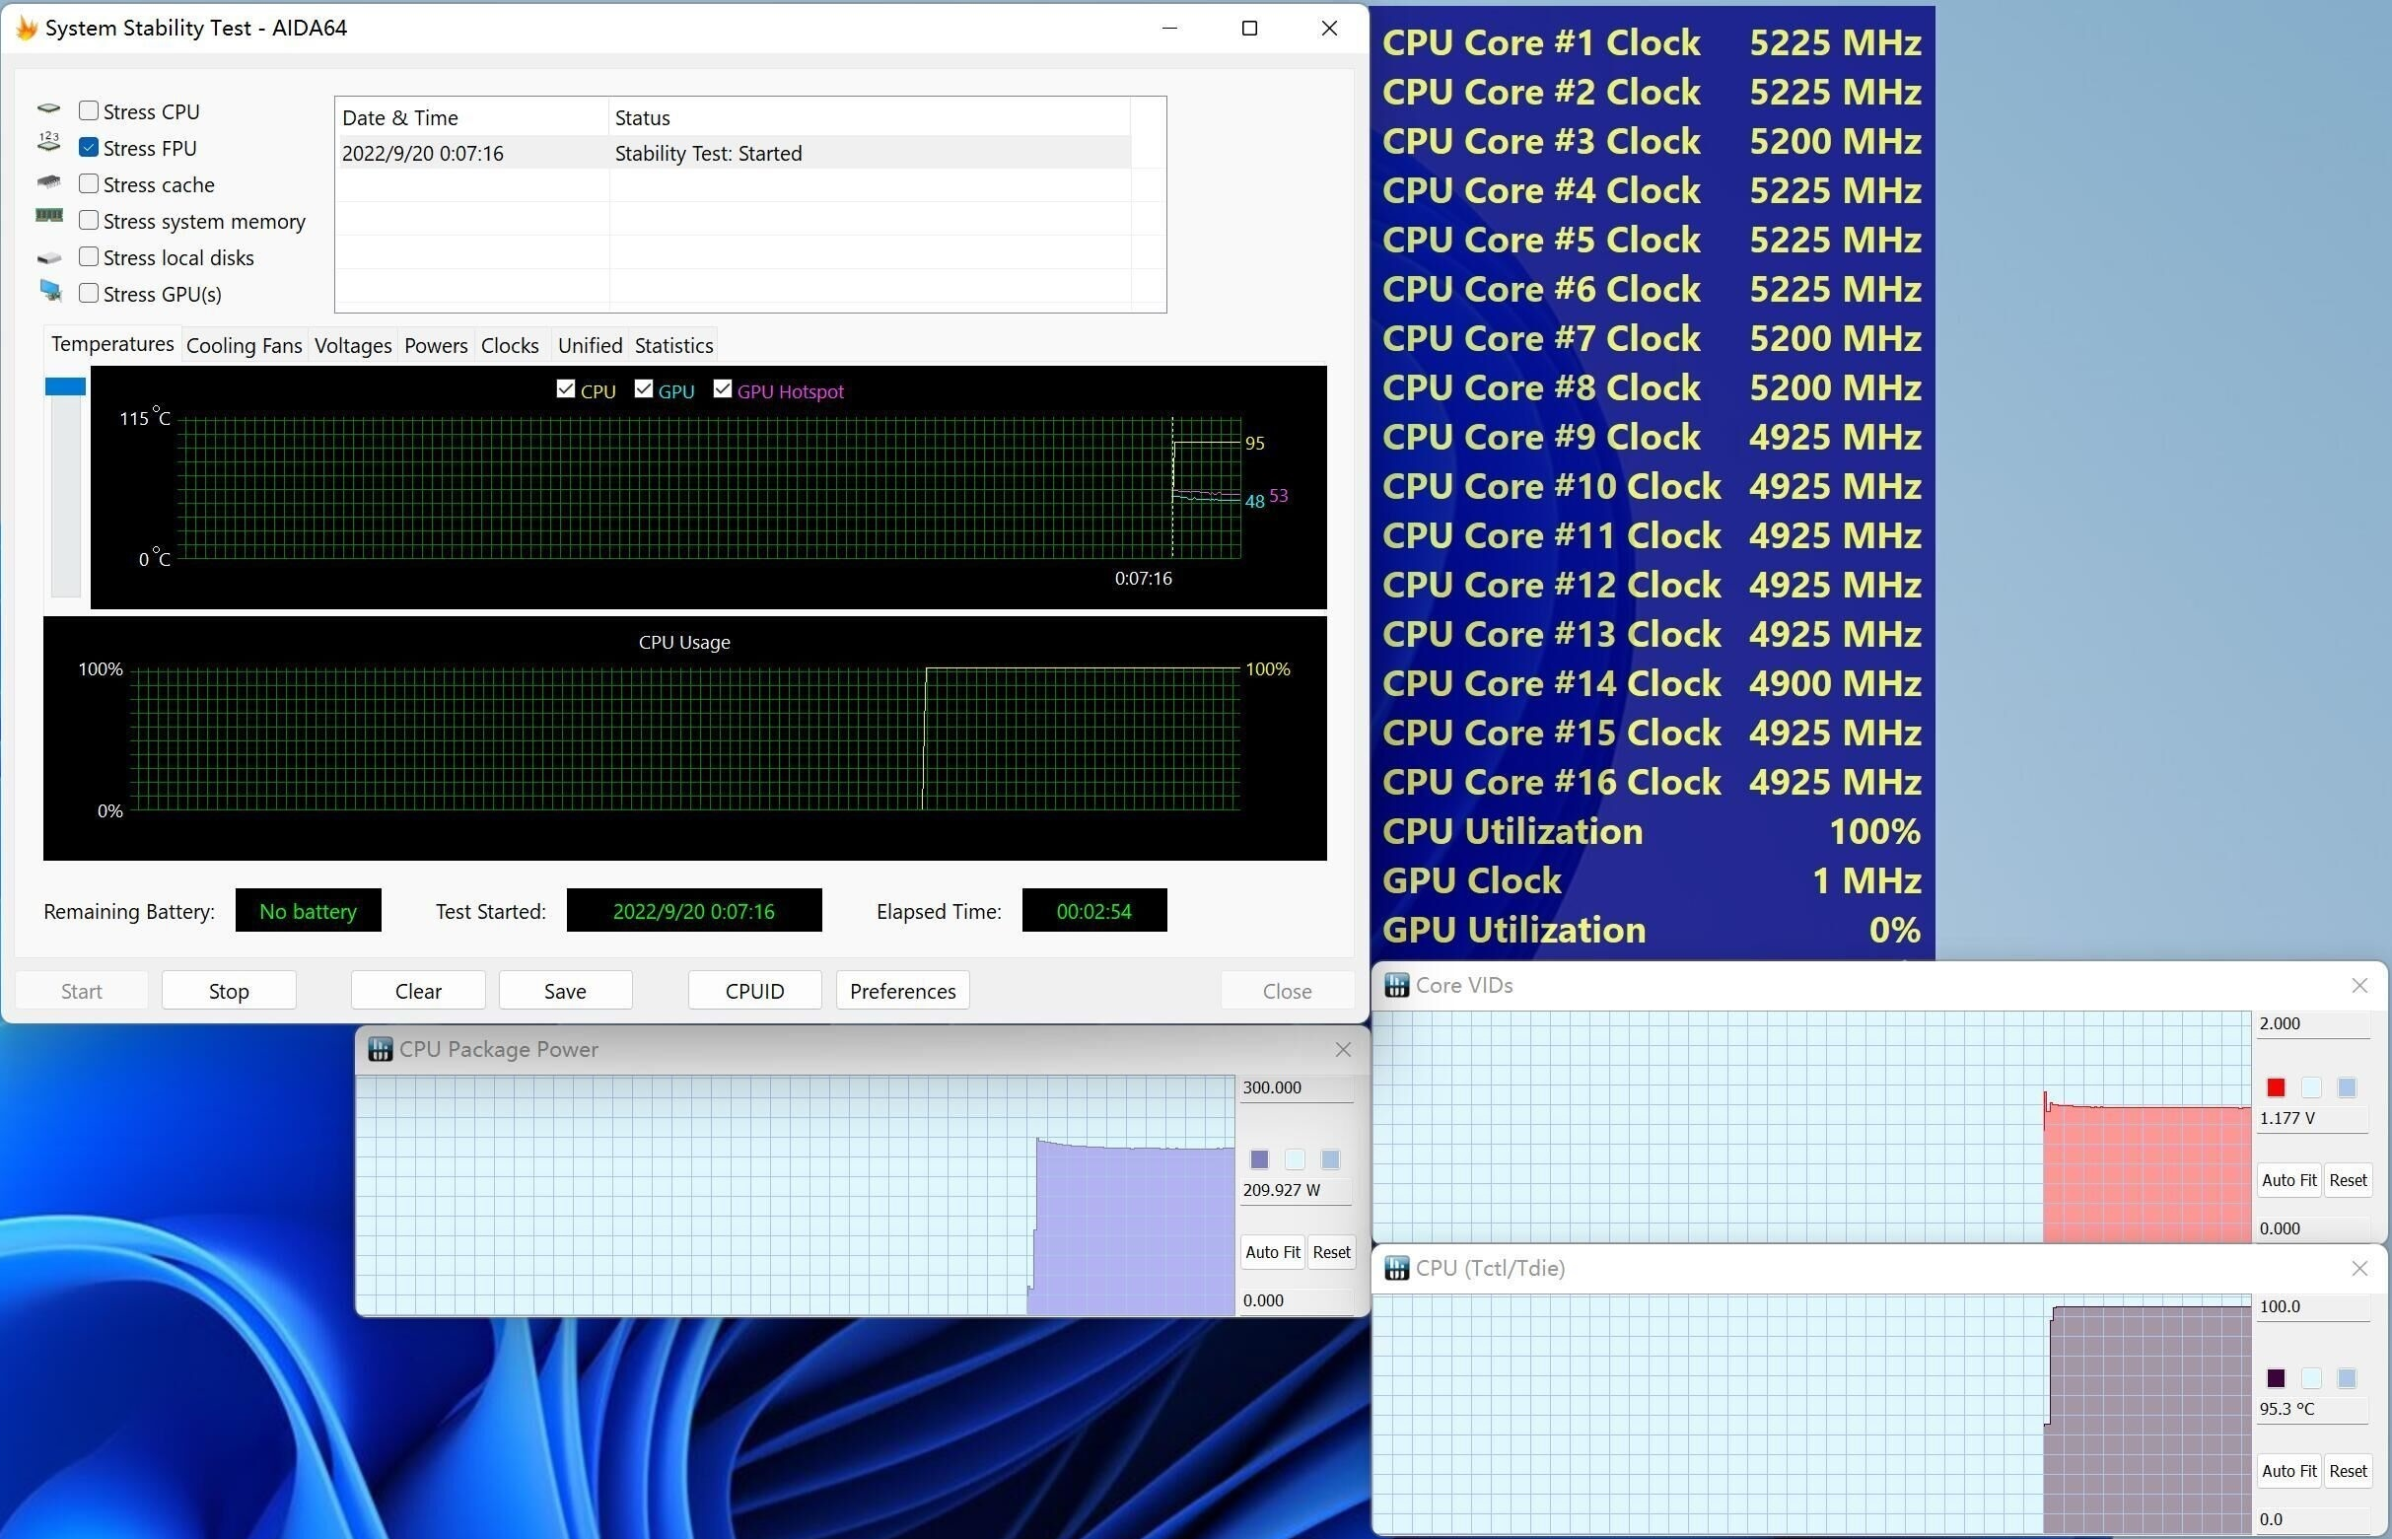Enable Stress system memory checkbox

click(x=89, y=221)
